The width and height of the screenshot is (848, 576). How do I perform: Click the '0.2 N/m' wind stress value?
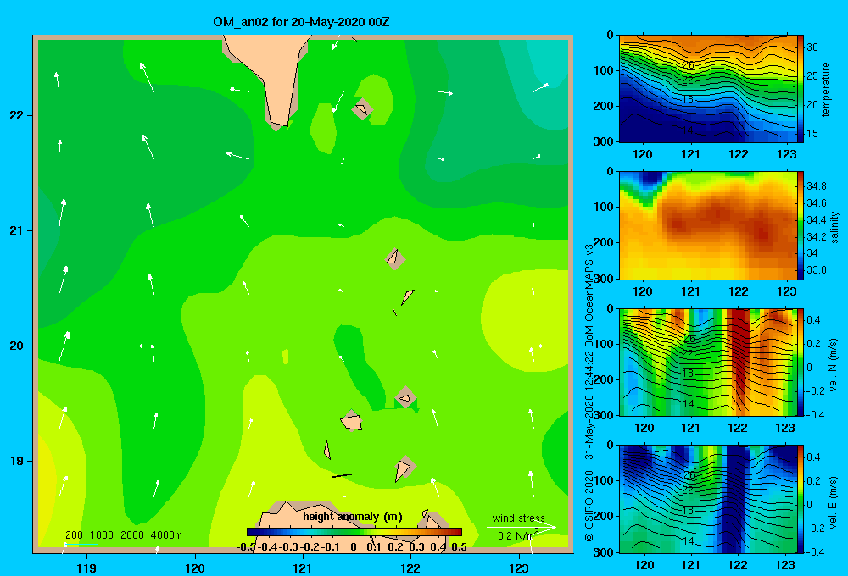(x=518, y=535)
